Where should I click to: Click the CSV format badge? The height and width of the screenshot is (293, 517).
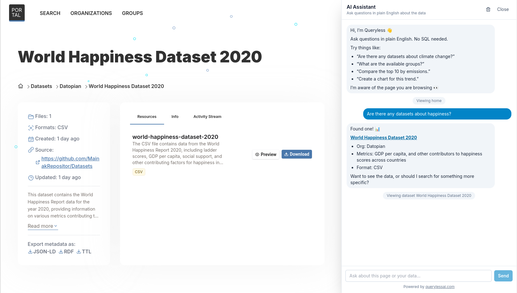coord(139,172)
